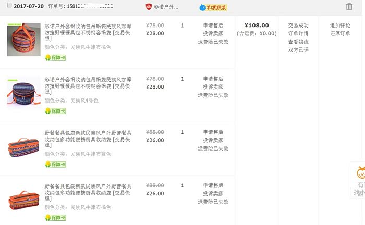Screen dimensions: 365x225
Task: Open 双方已评 reviews link
Action: (x=298, y=50)
